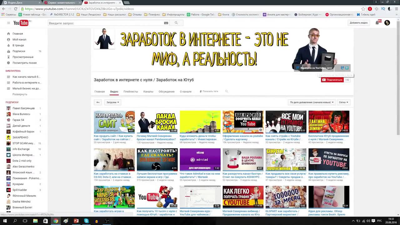Open video title Оформление канала на youtube
Viewport: 400px width, 225px height.
tap(243, 137)
